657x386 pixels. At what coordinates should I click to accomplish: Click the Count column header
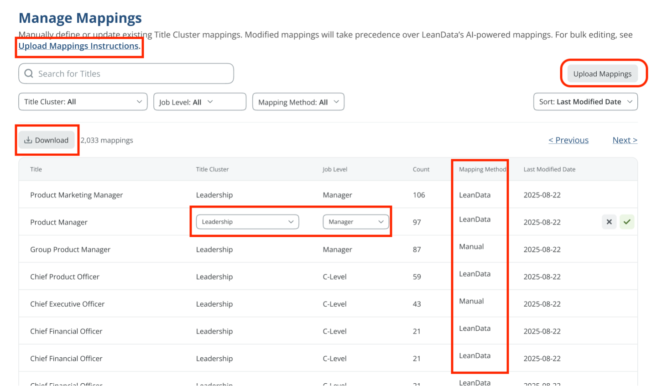tap(421, 169)
